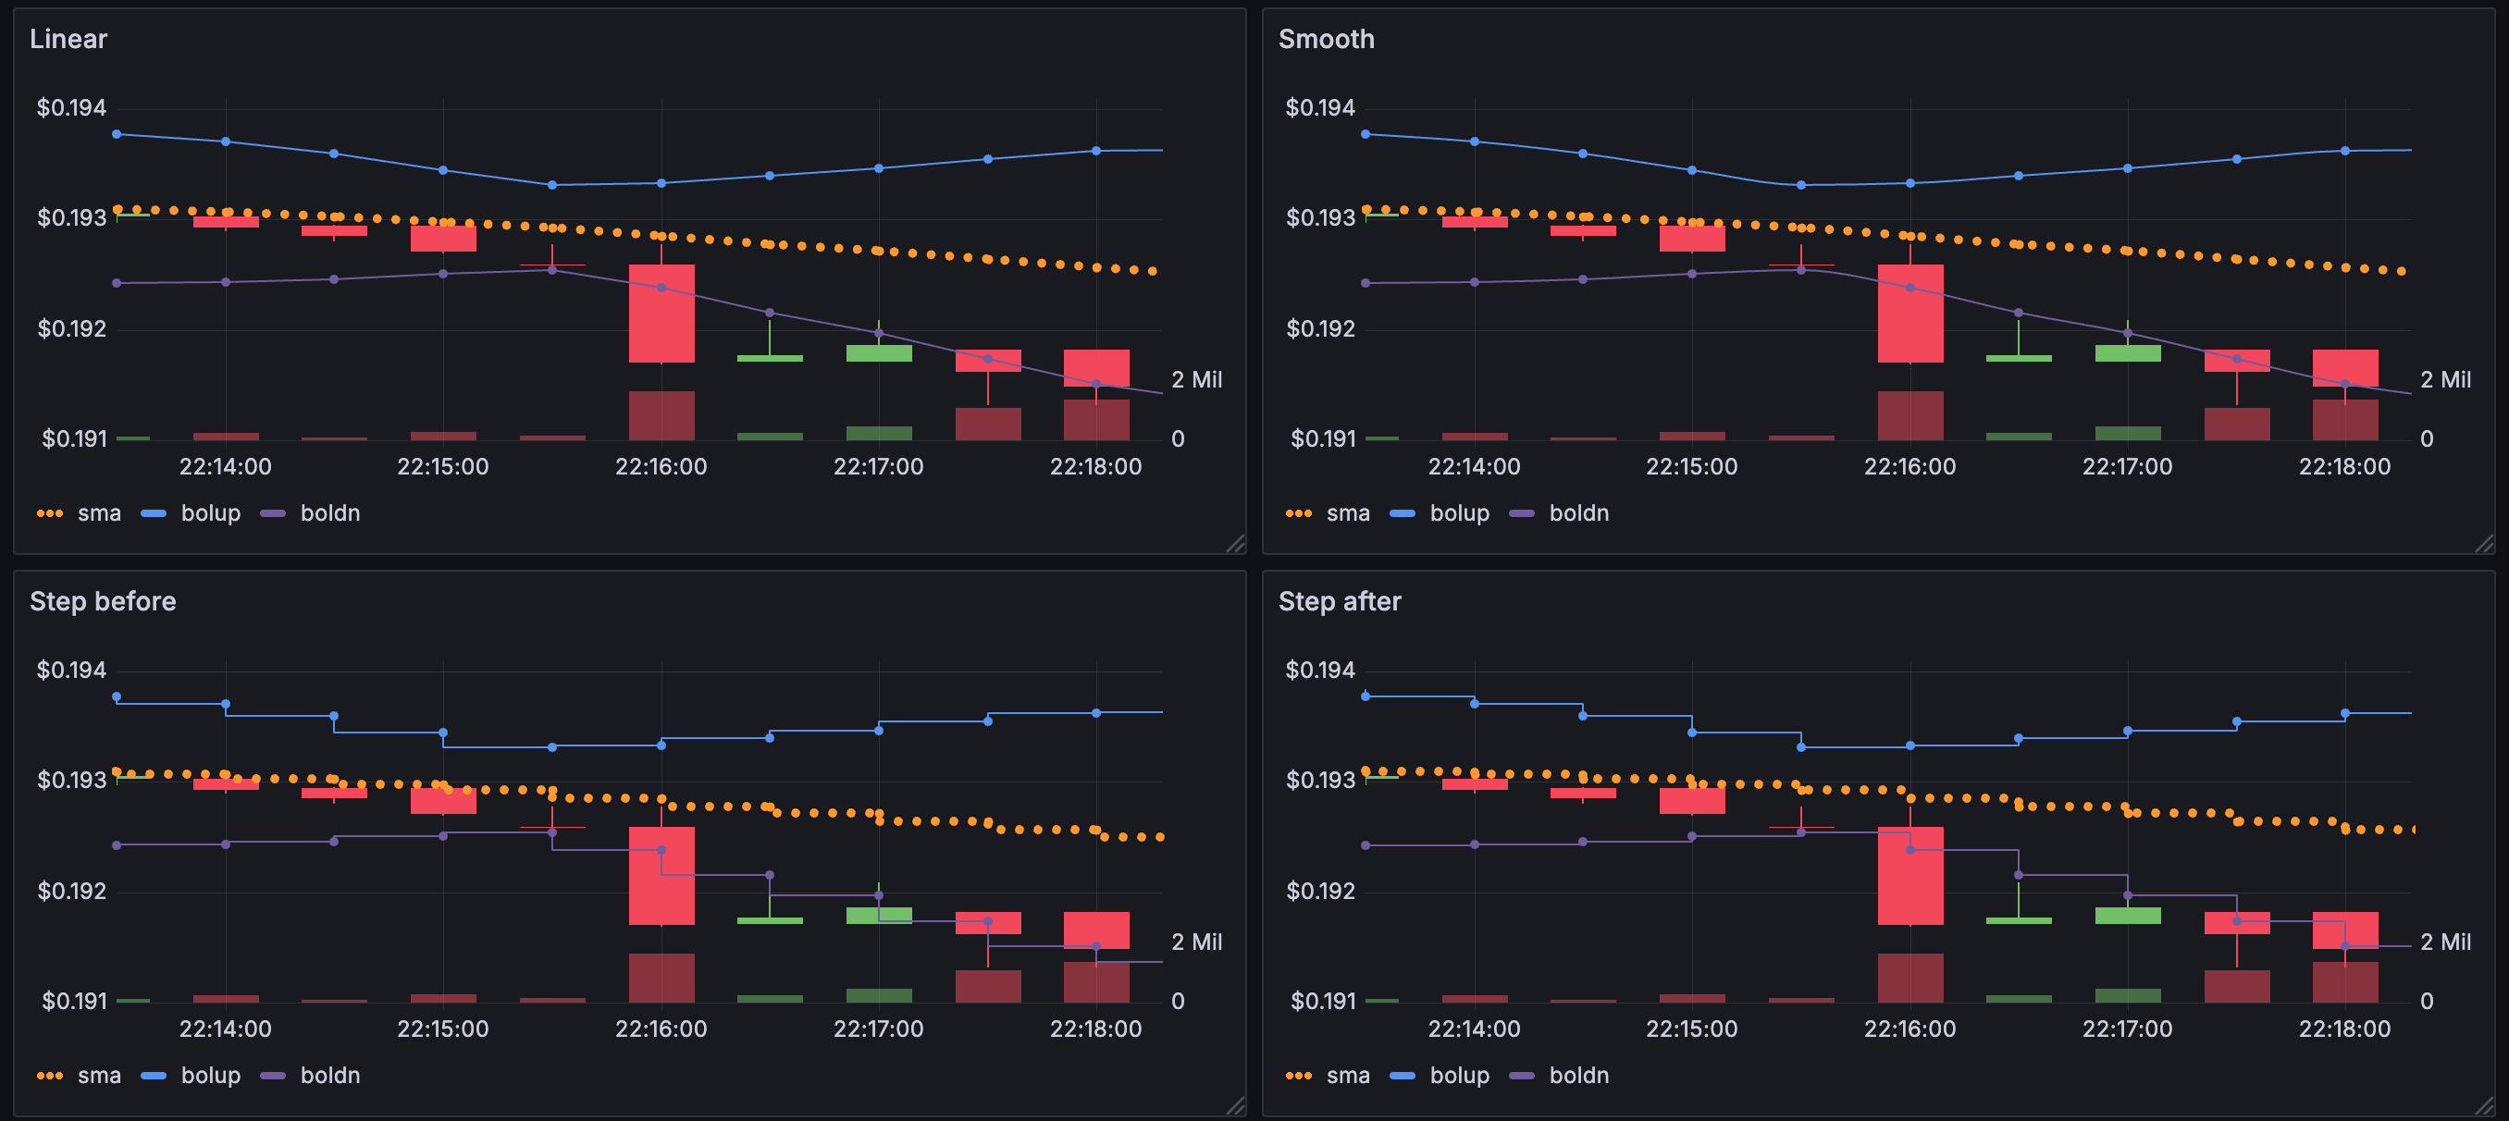The height and width of the screenshot is (1121, 2509).
Task: Open the Step before panel title dropdown
Action: click(x=103, y=601)
